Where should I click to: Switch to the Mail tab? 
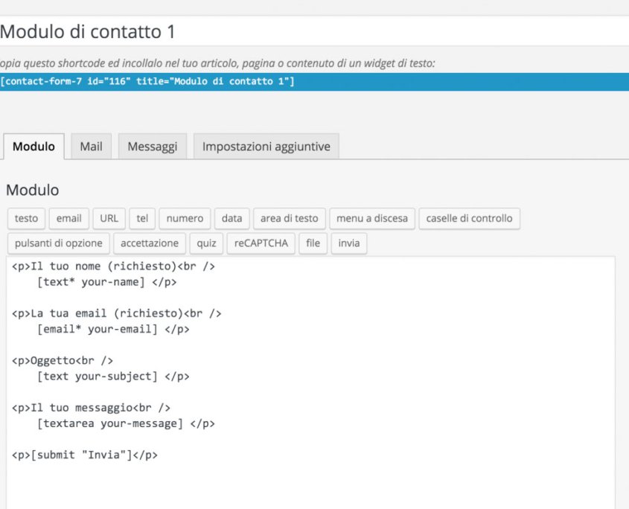pos(91,146)
